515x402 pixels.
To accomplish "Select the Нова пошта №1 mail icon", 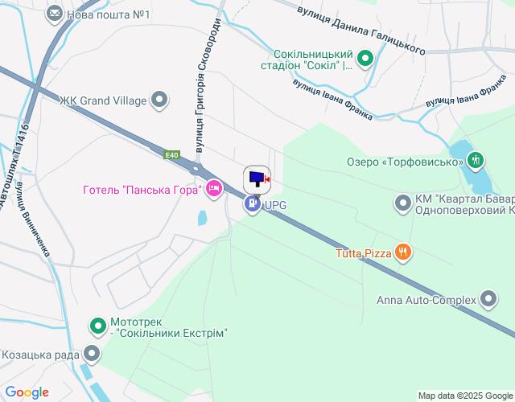I will [54, 14].
